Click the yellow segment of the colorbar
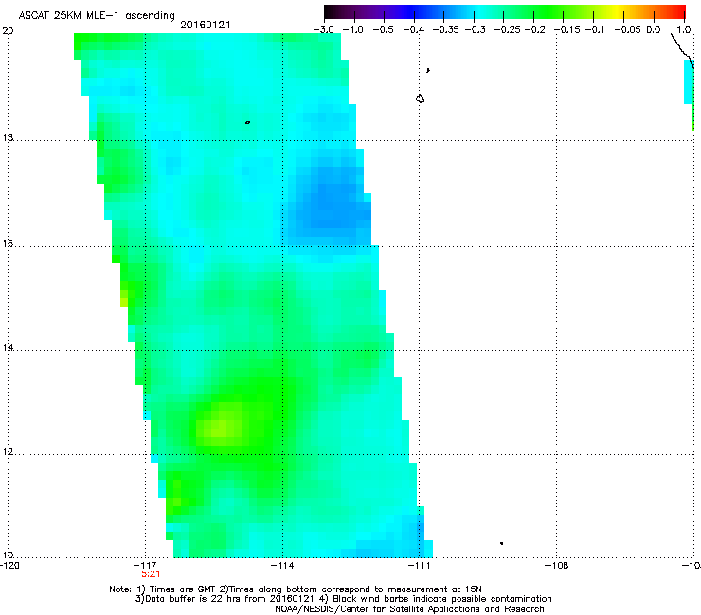Image resolution: width=701 pixels, height=615 pixels. click(619, 12)
